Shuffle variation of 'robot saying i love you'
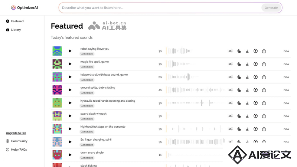The image size is (297, 167). [230, 51]
